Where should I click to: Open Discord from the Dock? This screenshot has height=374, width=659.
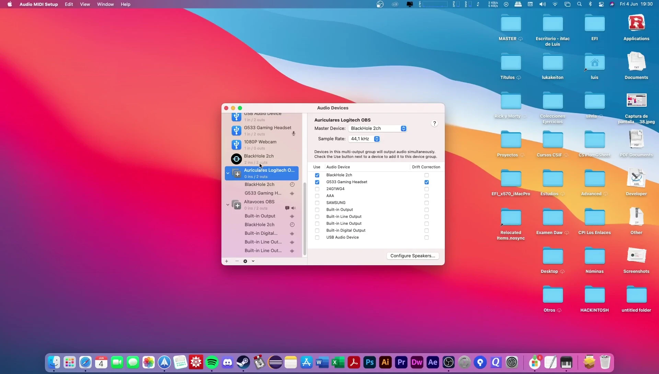(228, 362)
